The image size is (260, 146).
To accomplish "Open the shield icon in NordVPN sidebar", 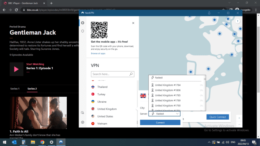I will pos(83,31).
